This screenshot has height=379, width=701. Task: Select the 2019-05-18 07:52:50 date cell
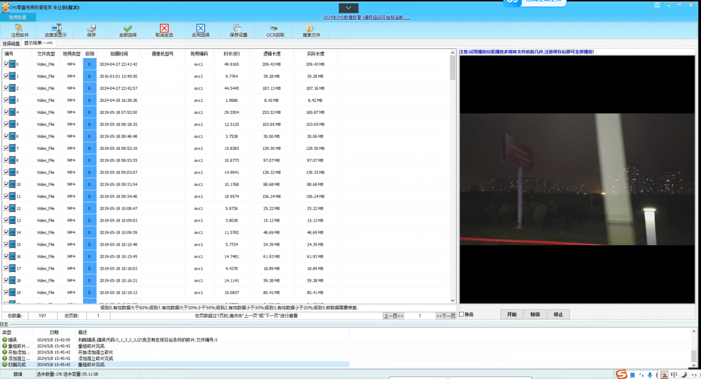pos(118,112)
